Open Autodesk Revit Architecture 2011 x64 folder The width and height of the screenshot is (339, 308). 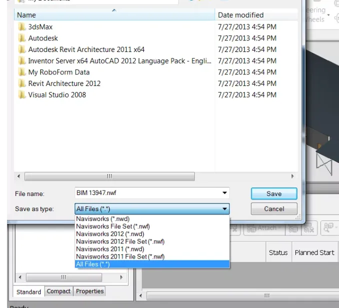86,49
